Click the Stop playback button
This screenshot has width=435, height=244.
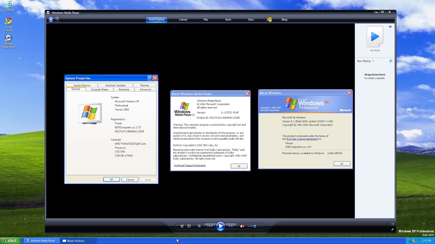point(199,226)
